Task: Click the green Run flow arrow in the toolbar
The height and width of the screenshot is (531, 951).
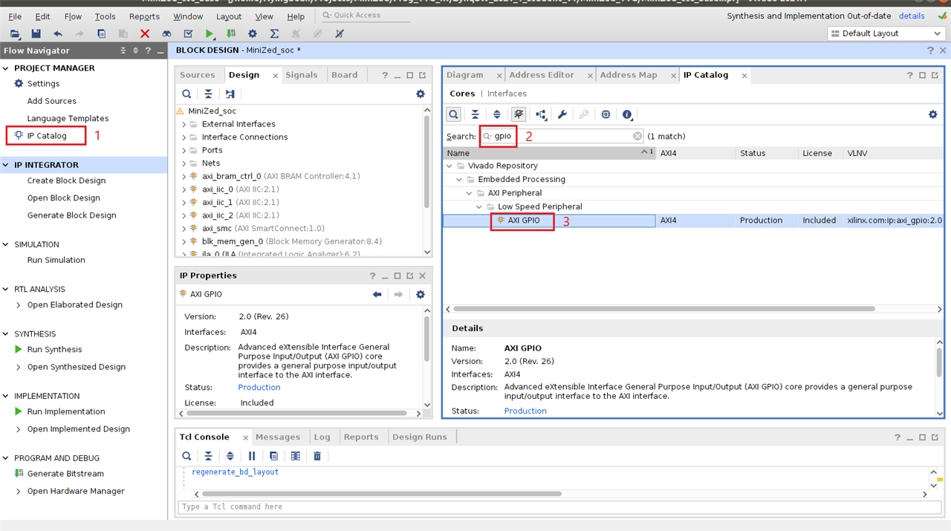Action: 210,33
